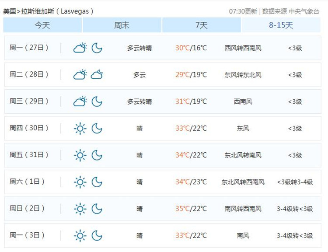Screen dimensions: 328x252
Task: Switch to the 周末 tab
Action: (x=122, y=25)
